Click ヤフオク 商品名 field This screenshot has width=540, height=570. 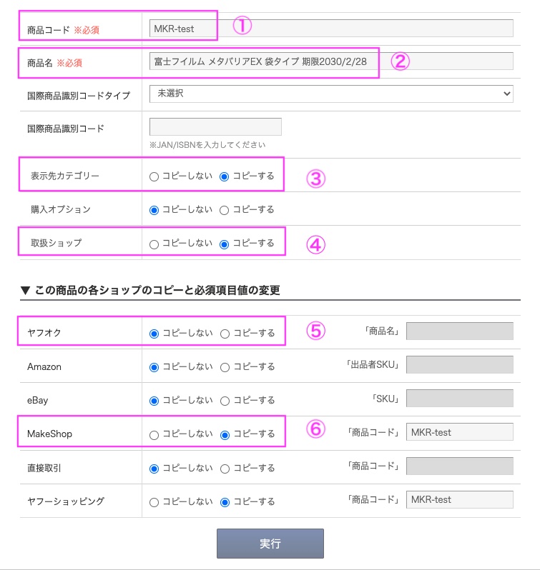(x=459, y=331)
